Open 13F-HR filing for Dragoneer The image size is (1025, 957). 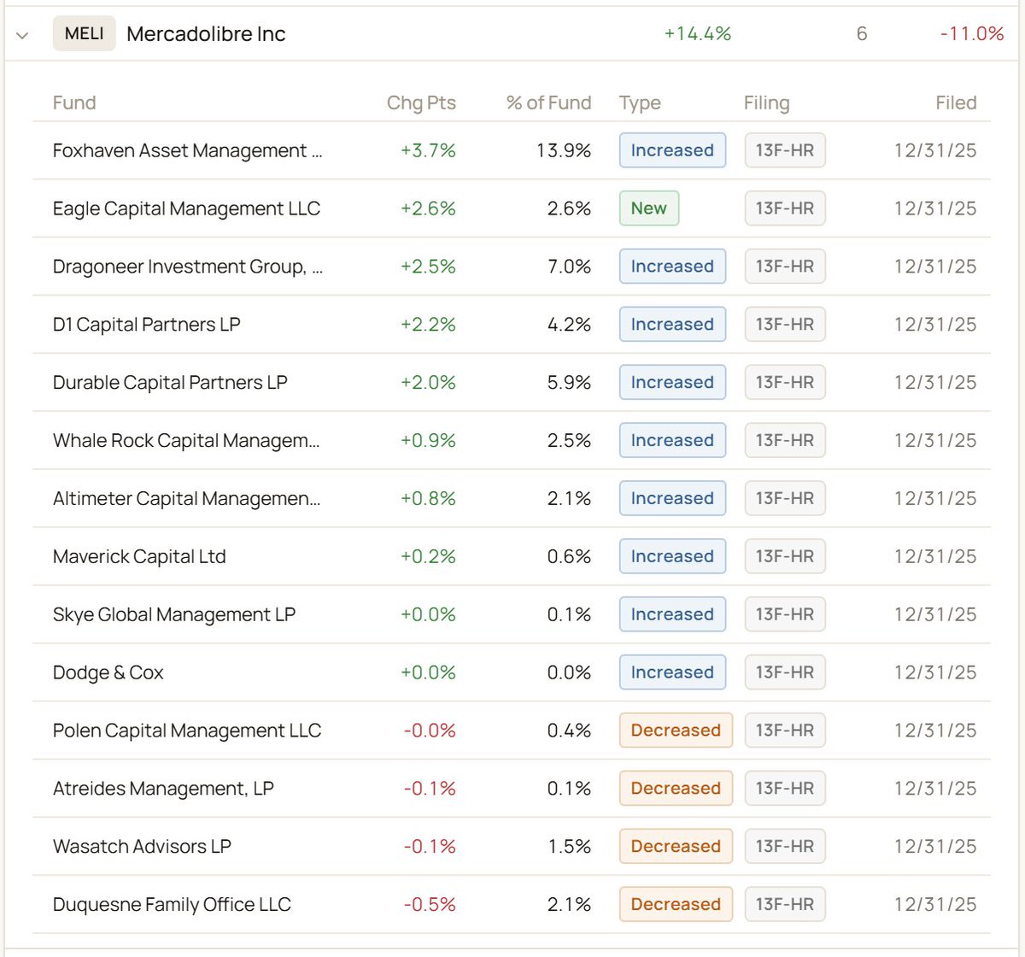point(785,267)
